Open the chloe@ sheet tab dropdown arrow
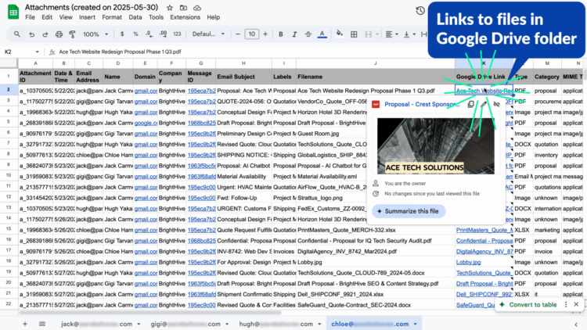This screenshot has height=330, width=587. tap(415, 324)
